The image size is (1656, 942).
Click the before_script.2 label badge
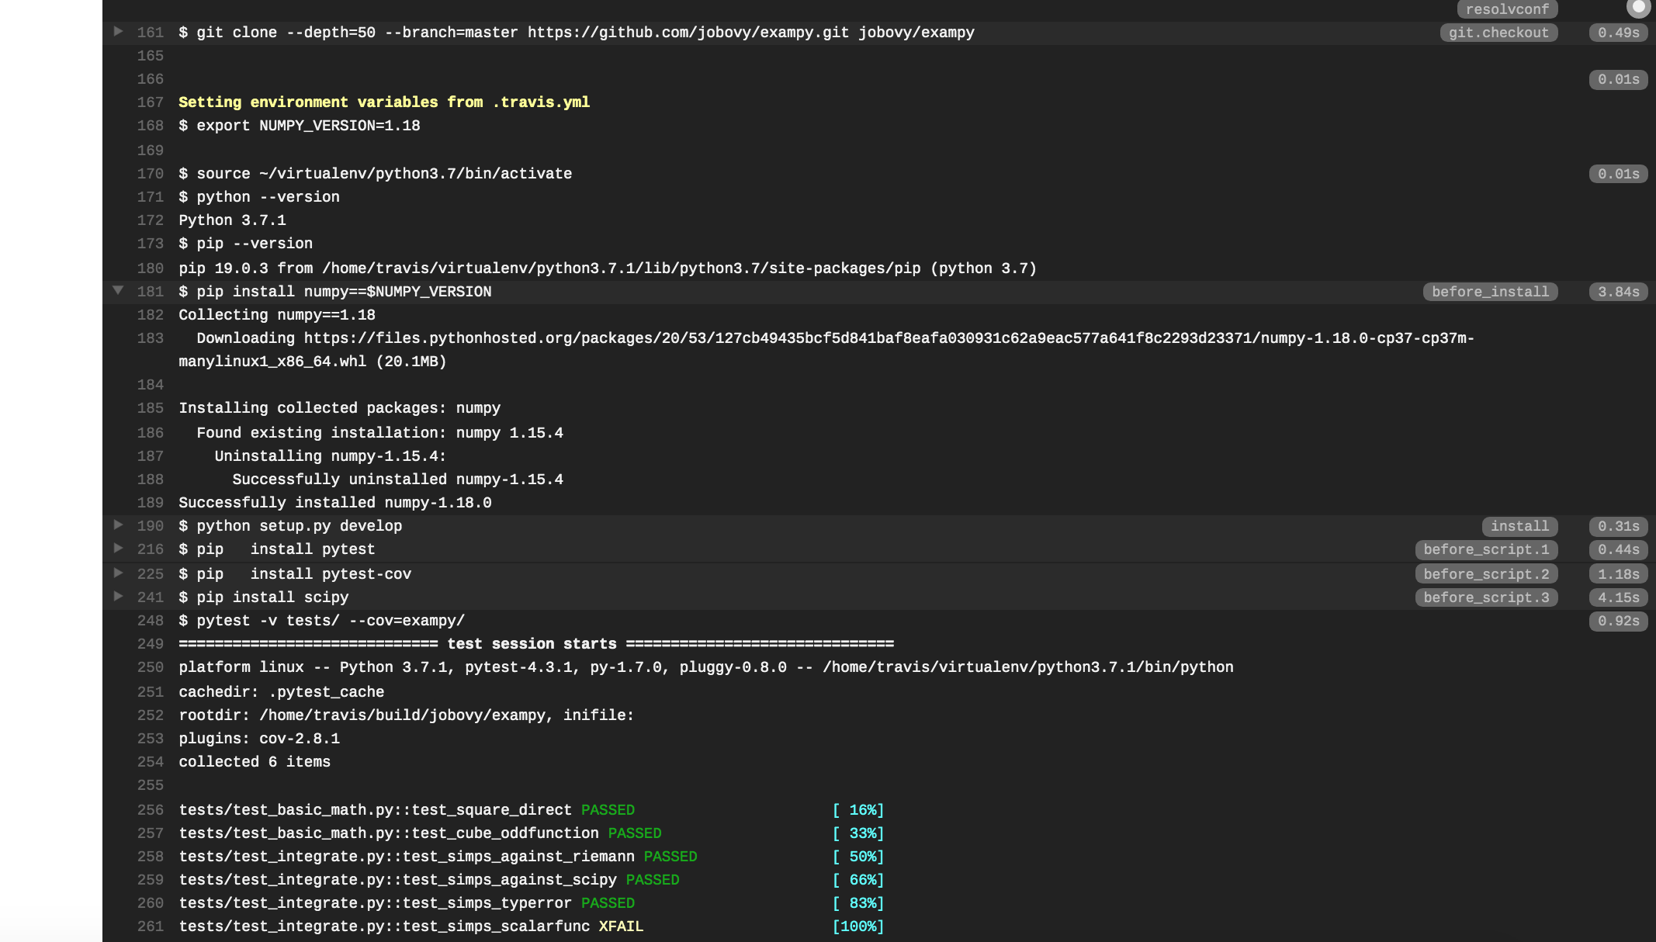pyautogui.click(x=1486, y=574)
